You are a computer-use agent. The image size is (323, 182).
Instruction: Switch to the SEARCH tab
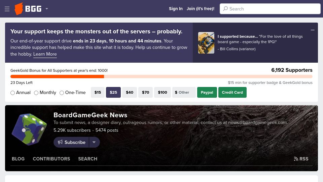(87, 159)
